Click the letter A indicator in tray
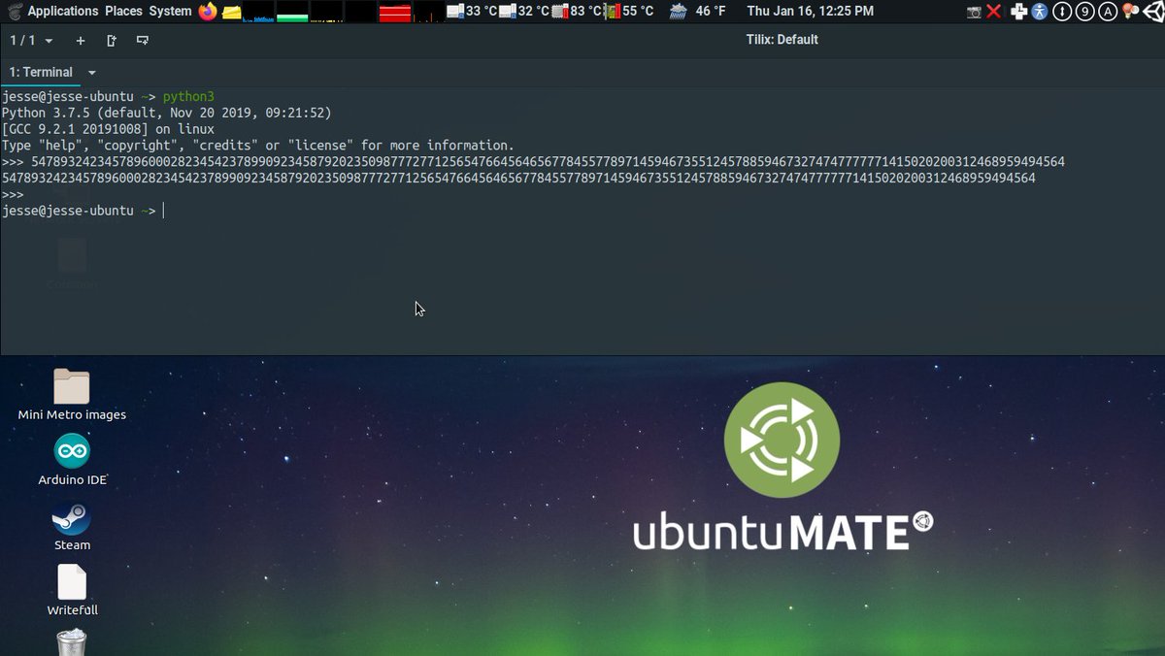The image size is (1165, 656). [1108, 12]
